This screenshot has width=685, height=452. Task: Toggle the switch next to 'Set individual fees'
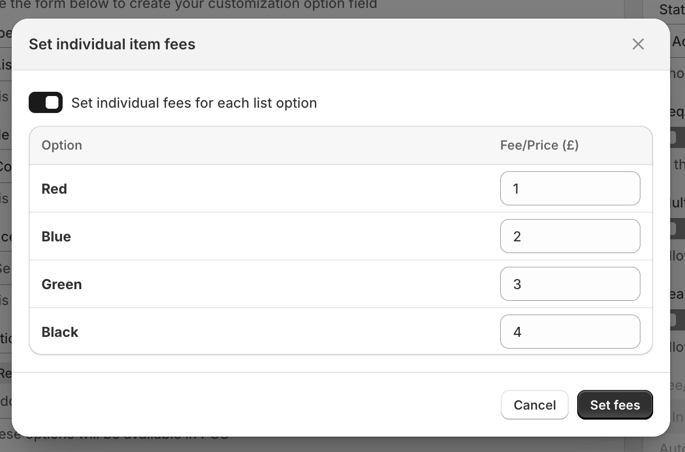click(46, 102)
